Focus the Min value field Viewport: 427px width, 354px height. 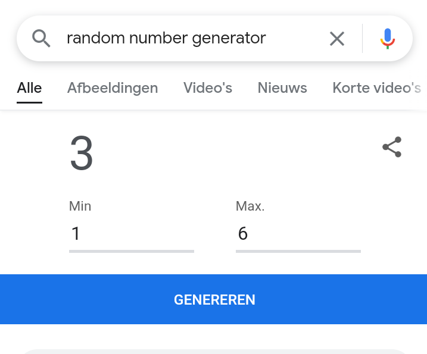point(131,233)
